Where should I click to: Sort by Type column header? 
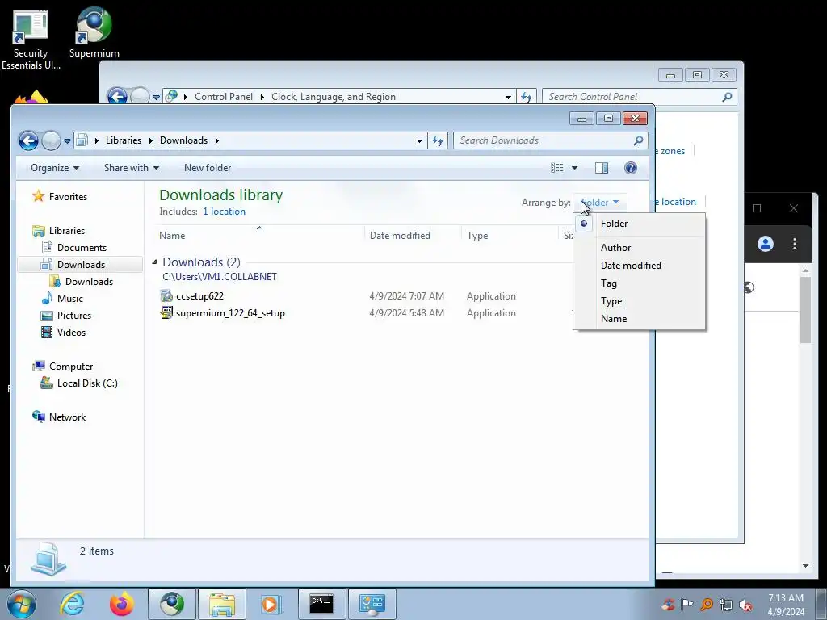[510, 236]
